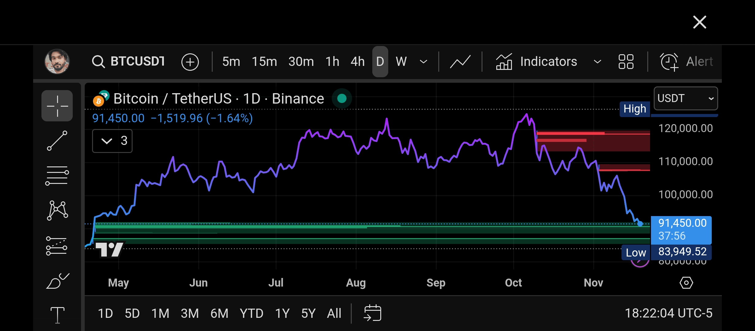Open the forecasting and measurement tools
Image resolution: width=755 pixels, height=331 pixels.
57,246
